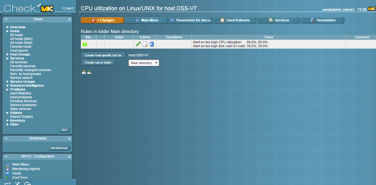Viewport: 376px width, 185px height.
Task: Click Create Host specific rule for button
Action: point(104,55)
